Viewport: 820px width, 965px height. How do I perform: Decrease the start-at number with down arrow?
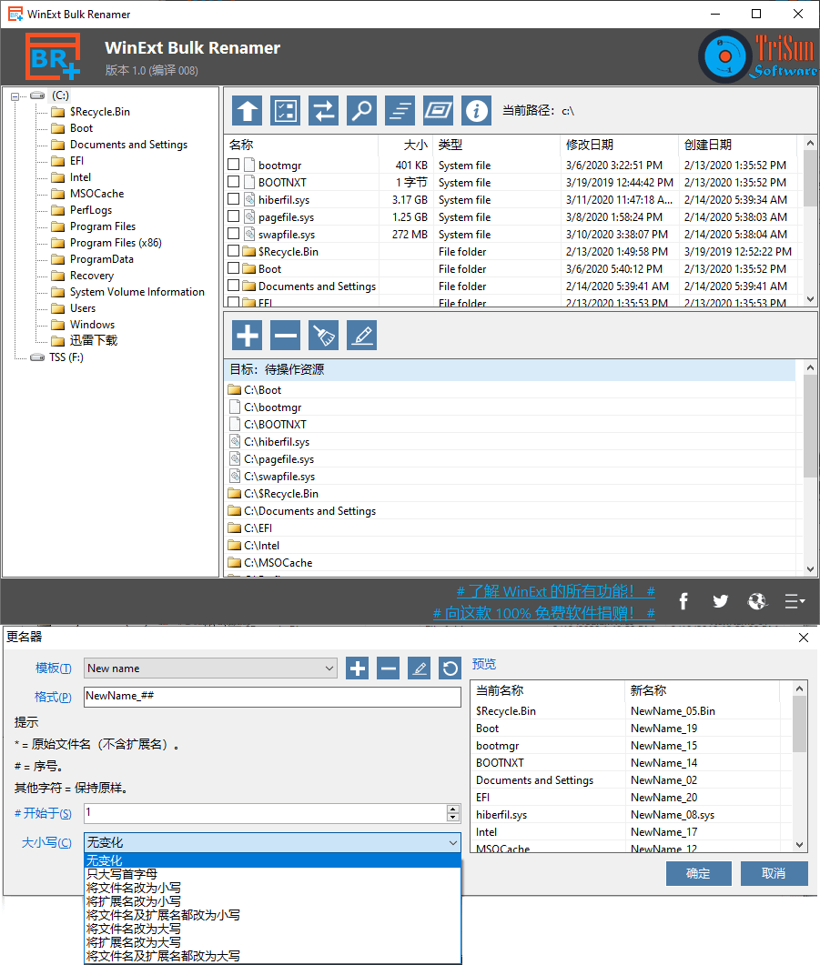click(453, 818)
